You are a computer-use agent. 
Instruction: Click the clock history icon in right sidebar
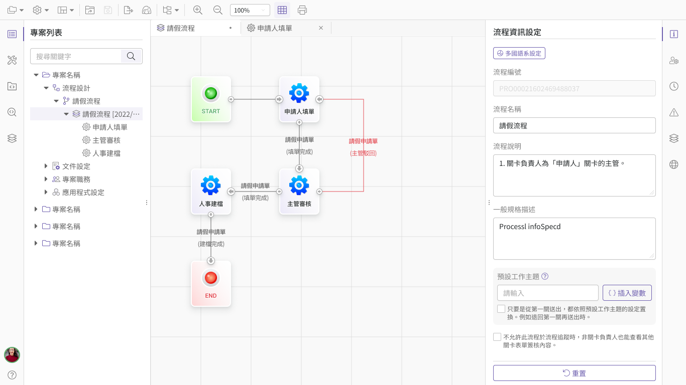[x=674, y=86]
